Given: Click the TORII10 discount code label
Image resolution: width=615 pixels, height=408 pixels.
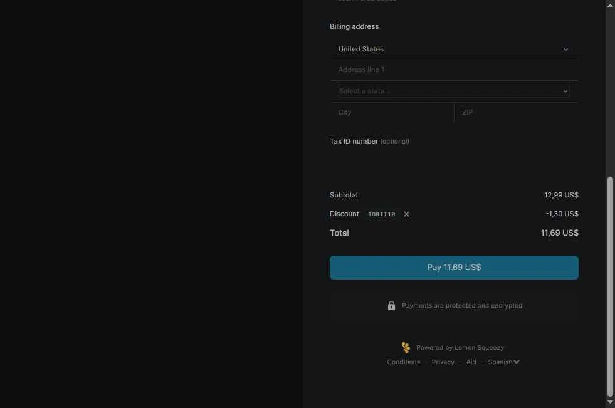Looking at the screenshot, I should click(x=381, y=214).
